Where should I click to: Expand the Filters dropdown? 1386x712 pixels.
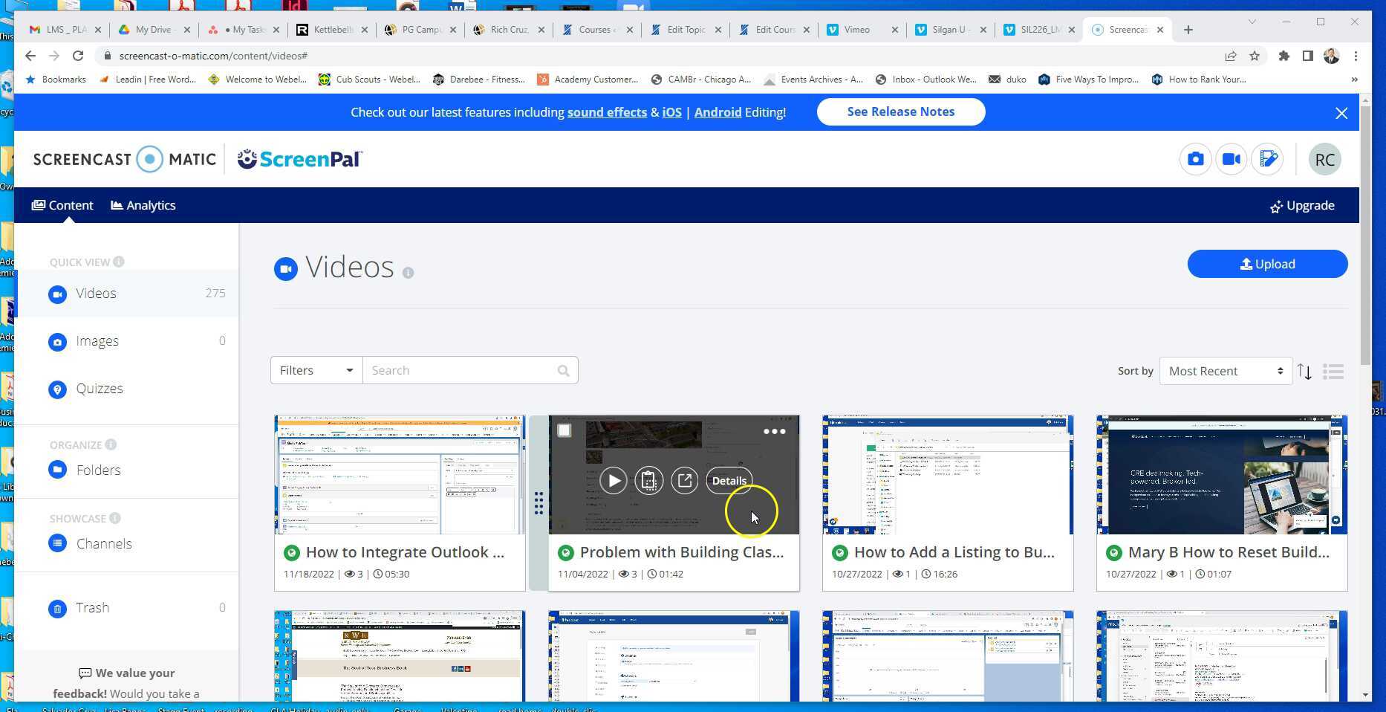click(315, 370)
